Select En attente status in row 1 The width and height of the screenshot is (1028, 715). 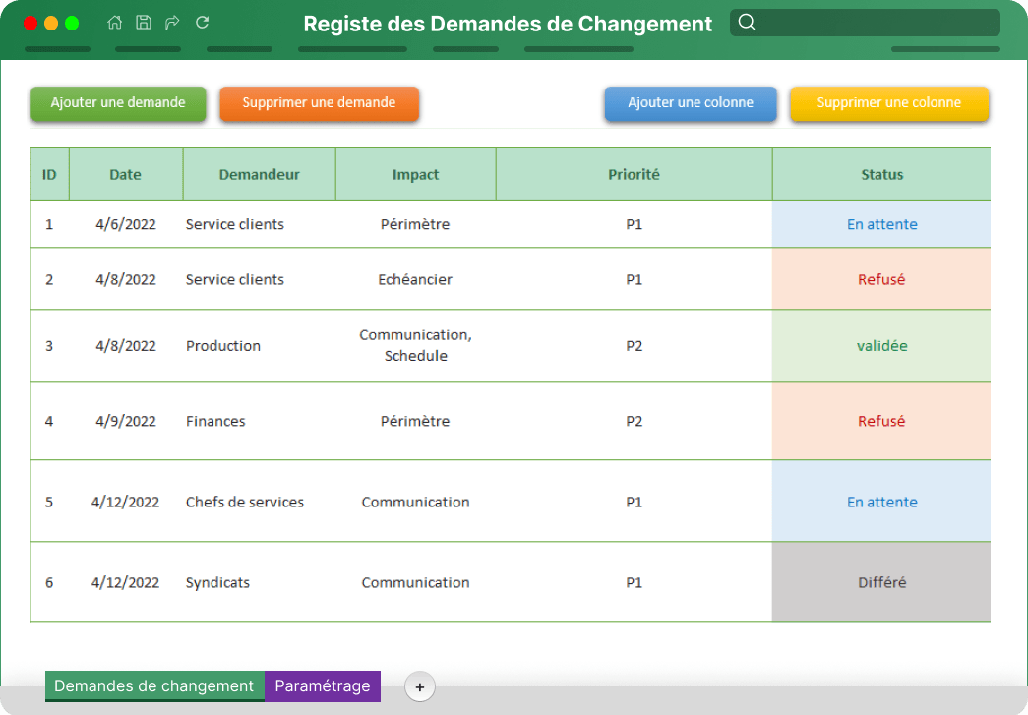tap(881, 224)
